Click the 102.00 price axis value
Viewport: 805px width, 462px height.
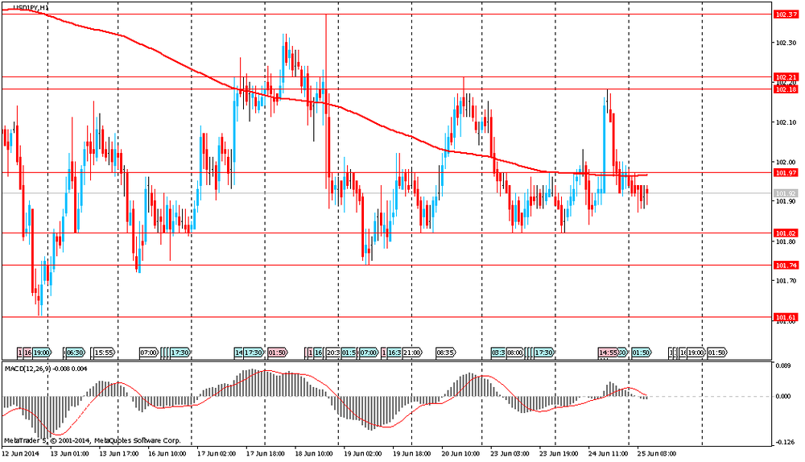(x=786, y=163)
